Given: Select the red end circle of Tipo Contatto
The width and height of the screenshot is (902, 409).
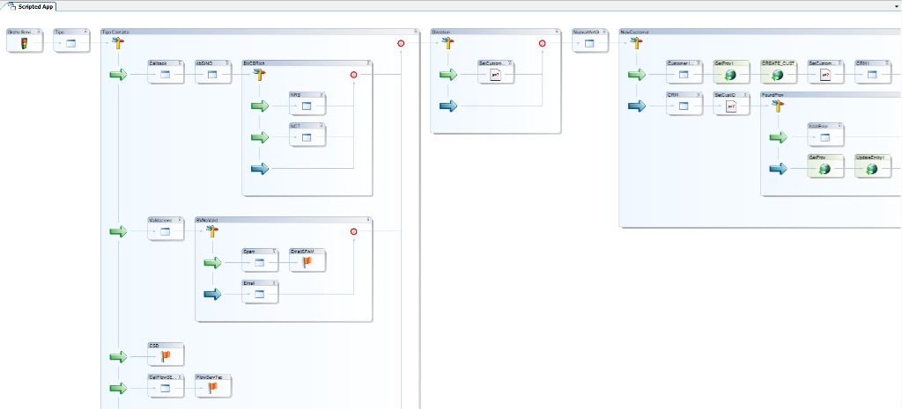Looking at the screenshot, I should [401, 43].
